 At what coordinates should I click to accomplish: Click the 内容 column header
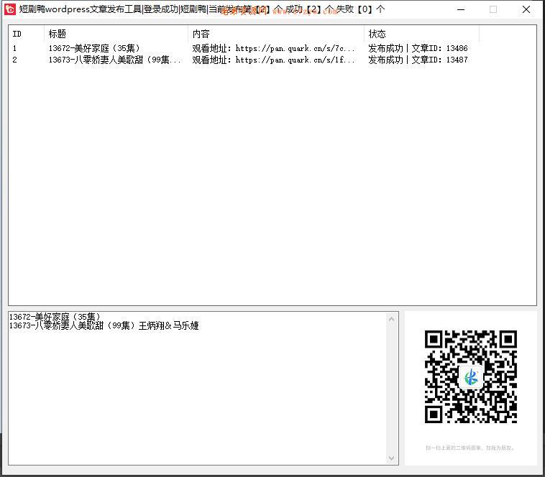275,34
